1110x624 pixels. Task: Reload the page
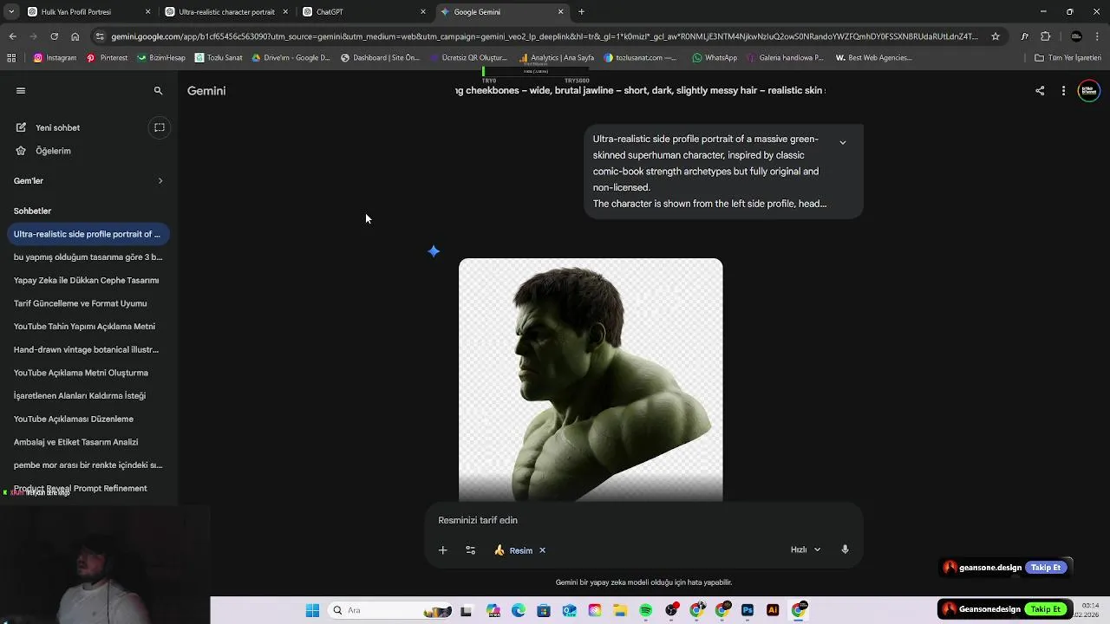(x=54, y=36)
